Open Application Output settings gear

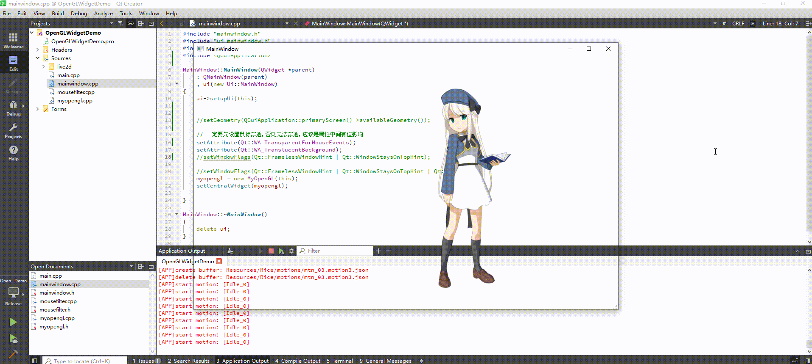click(x=291, y=251)
